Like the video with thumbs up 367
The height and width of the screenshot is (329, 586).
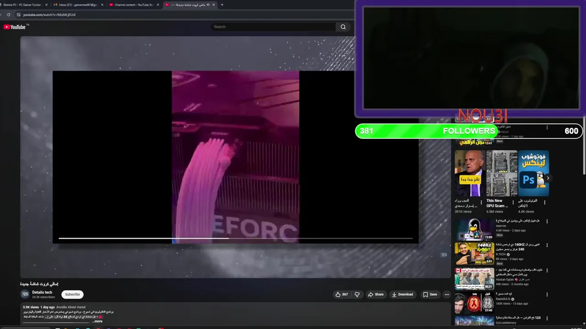coord(342,295)
